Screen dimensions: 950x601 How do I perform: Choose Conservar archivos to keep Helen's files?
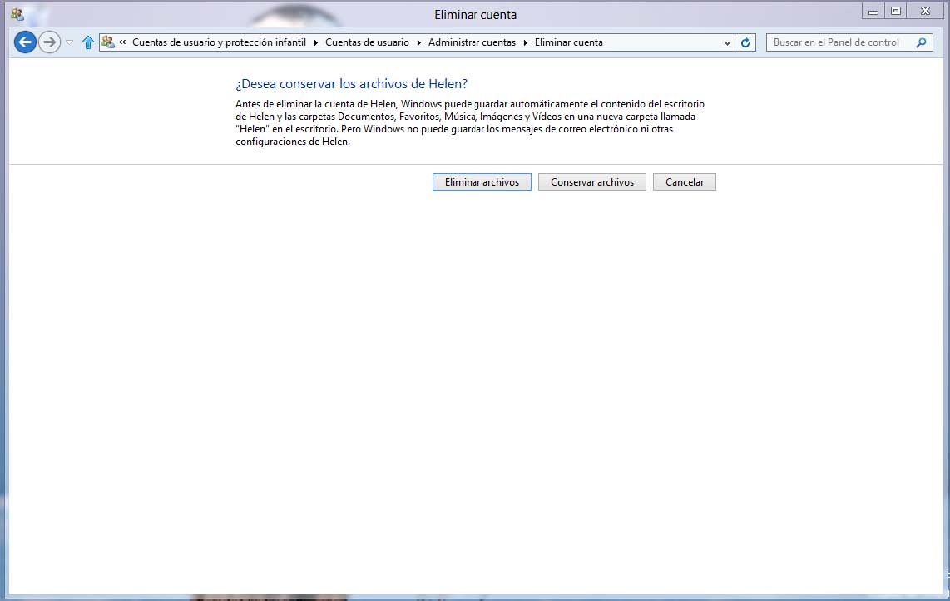[x=591, y=182]
